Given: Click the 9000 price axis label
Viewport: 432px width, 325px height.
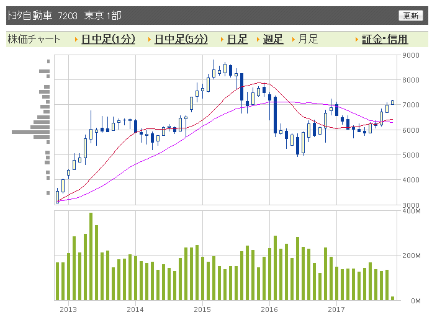Looking at the screenshot, I should coord(410,56).
